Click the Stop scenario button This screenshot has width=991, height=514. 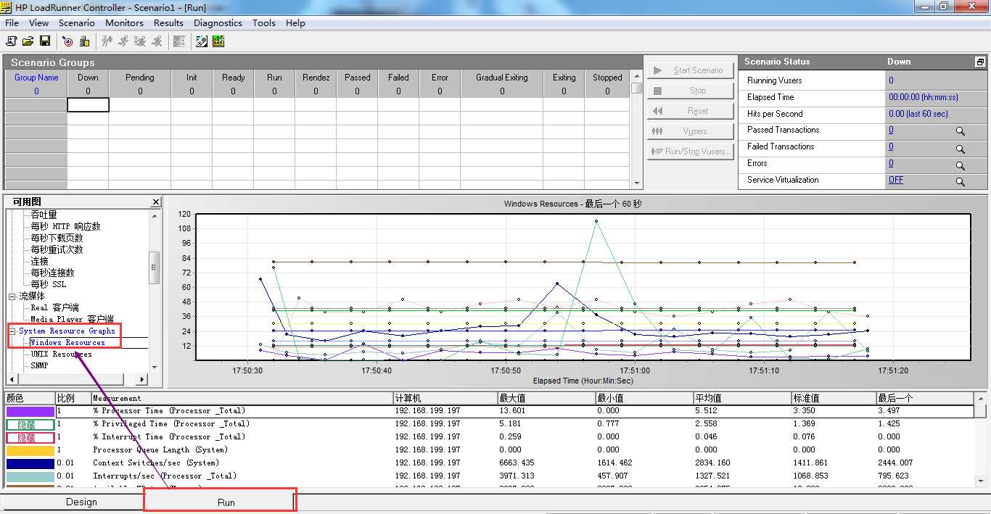(x=690, y=91)
